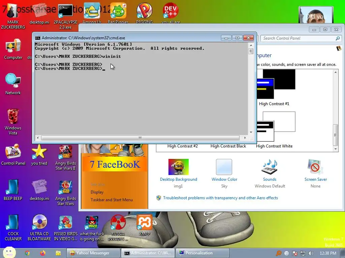The image size is (345, 258).
Task: Click the tray messenger face icon
Action: click(x=287, y=253)
